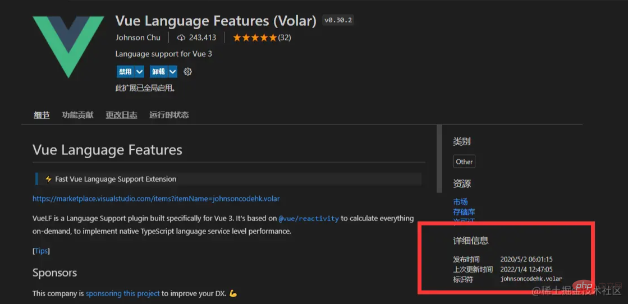The width and height of the screenshot is (628, 304).
Task: Open the 功能贡献 (Feature Contributions) tab
Action: click(x=77, y=115)
